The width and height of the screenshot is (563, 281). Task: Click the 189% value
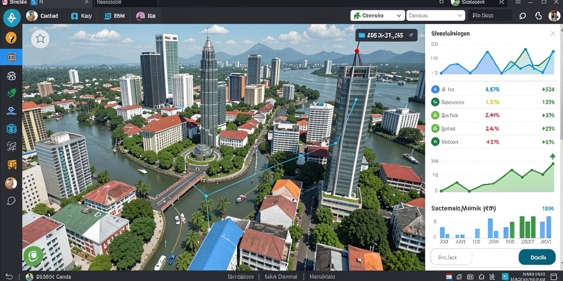coord(548,209)
